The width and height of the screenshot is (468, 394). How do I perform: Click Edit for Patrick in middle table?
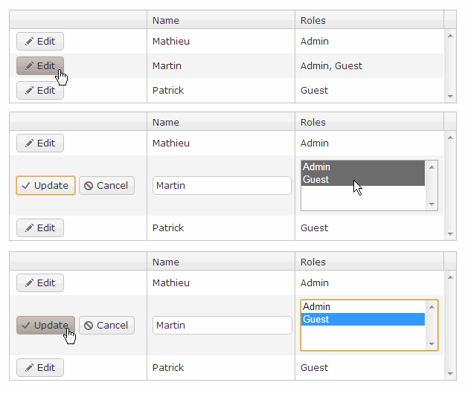tap(40, 228)
